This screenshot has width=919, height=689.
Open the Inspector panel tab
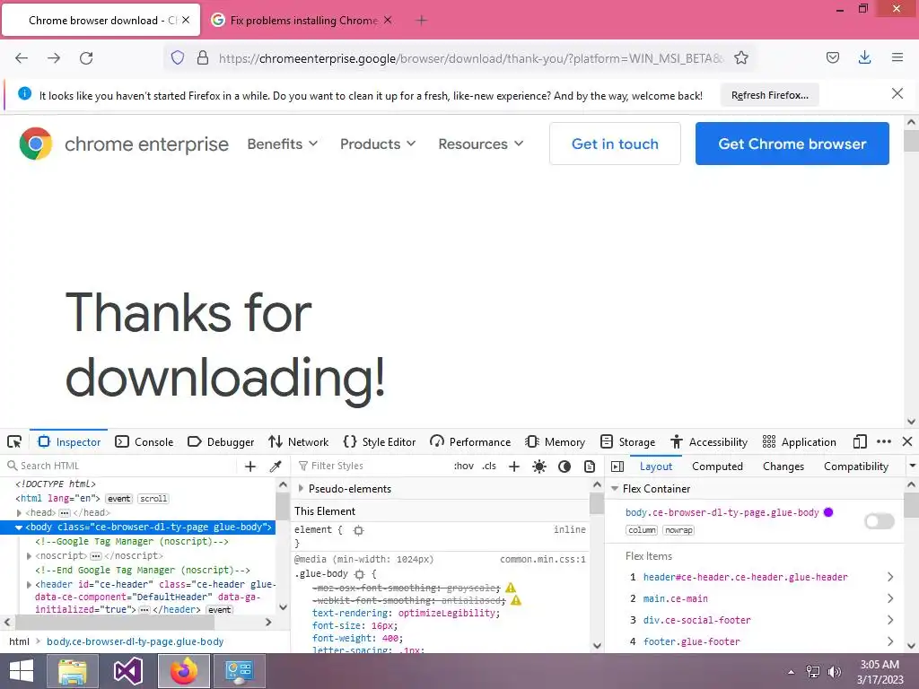pyautogui.click(x=69, y=441)
